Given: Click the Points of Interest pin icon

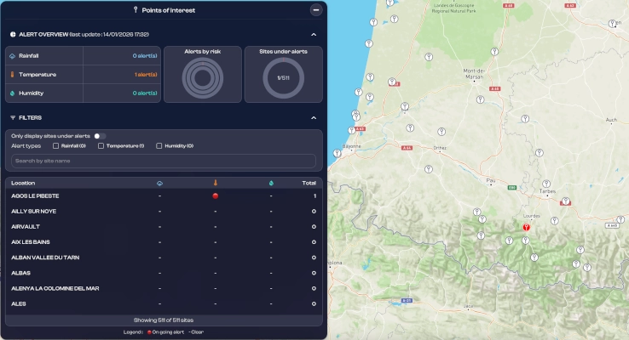Looking at the screenshot, I should [136, 9].
